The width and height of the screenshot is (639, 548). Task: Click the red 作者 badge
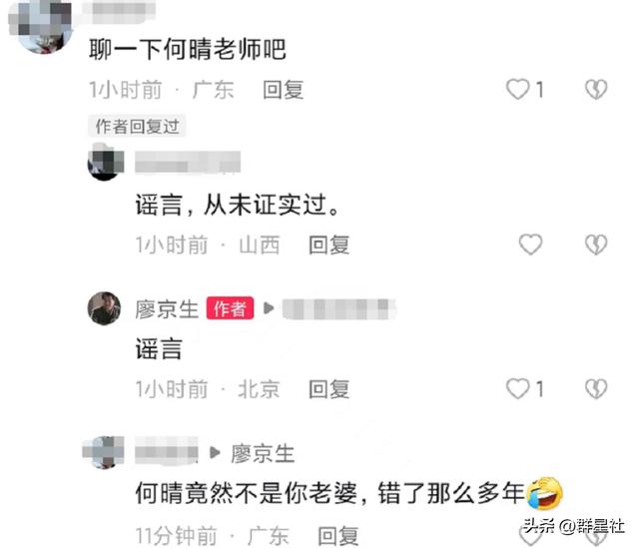point(230,308)
